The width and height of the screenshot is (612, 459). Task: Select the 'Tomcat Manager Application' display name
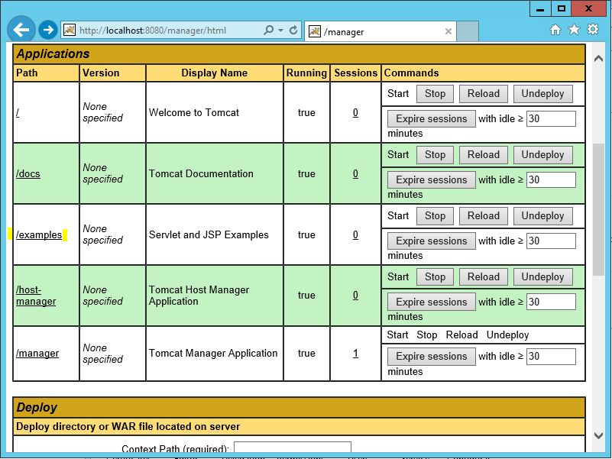pyautogui.click(x=213, y=354)
